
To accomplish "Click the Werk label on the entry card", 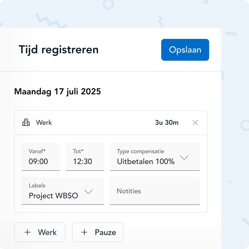I will [x=44, y=122].
